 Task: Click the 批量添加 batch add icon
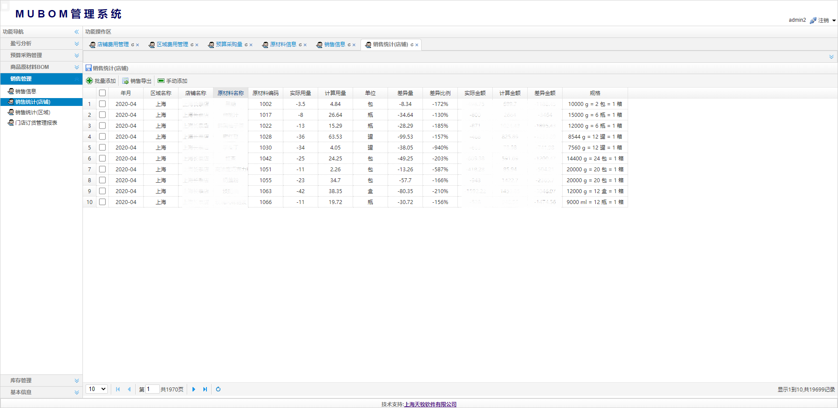pyautogui.click(x=89, y=81)
